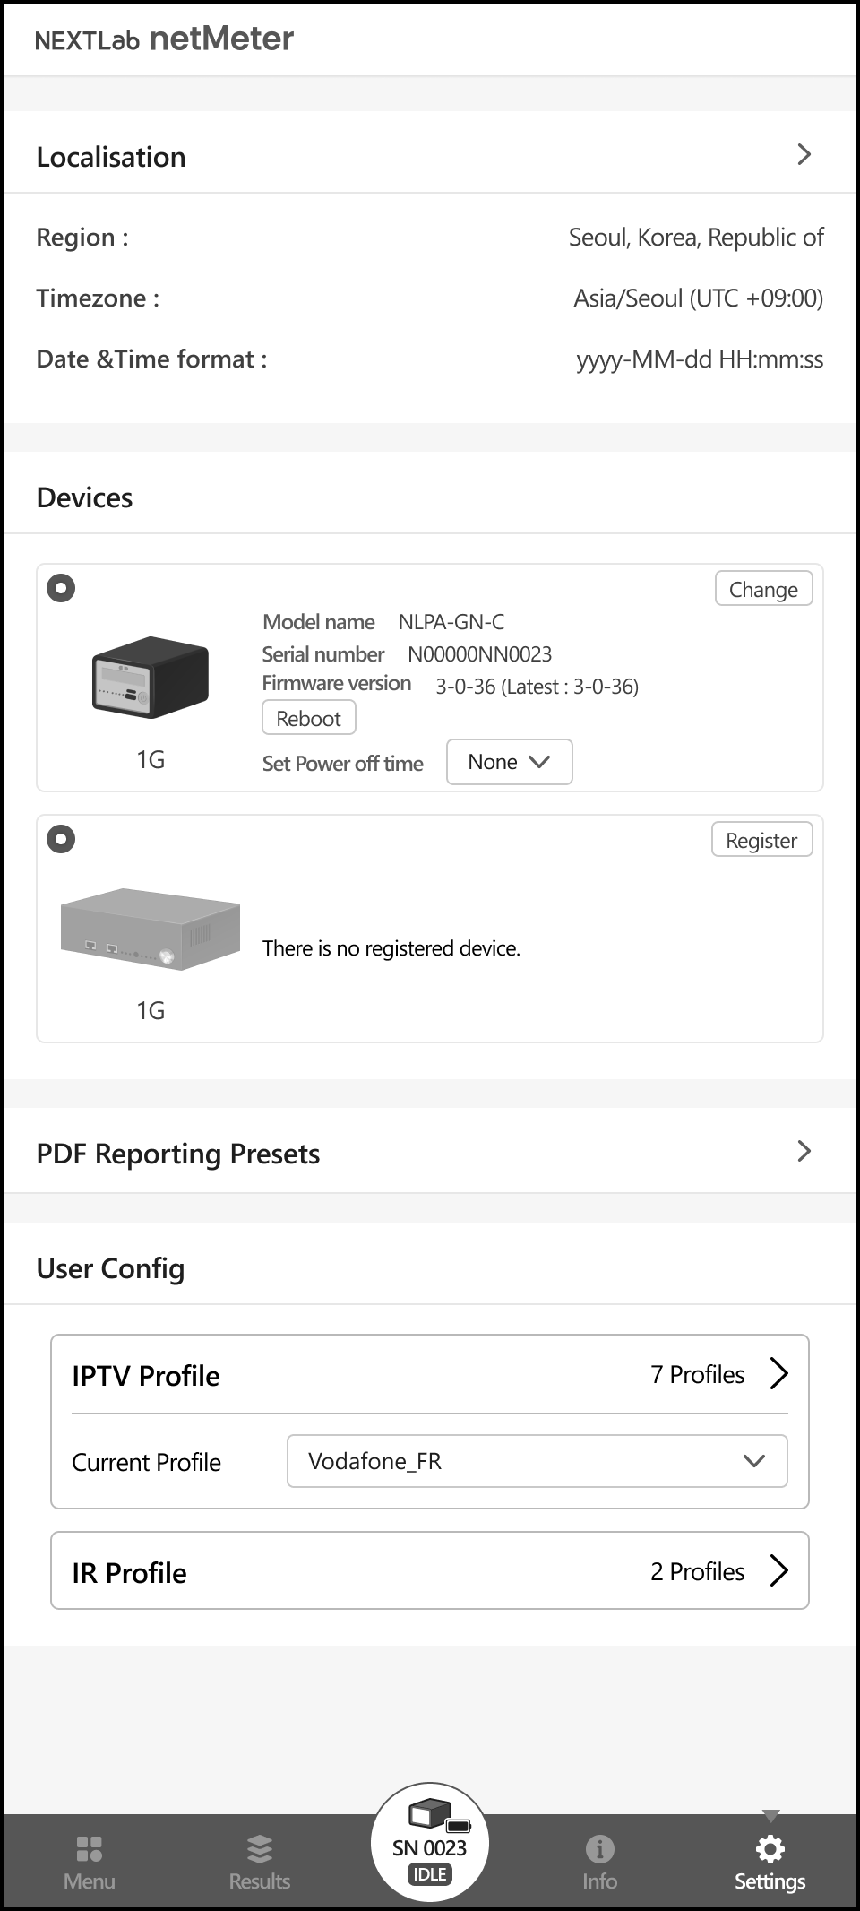Click the Reboot button
This screenshot has height=1911, width=860.
click(x=309, y=718)
